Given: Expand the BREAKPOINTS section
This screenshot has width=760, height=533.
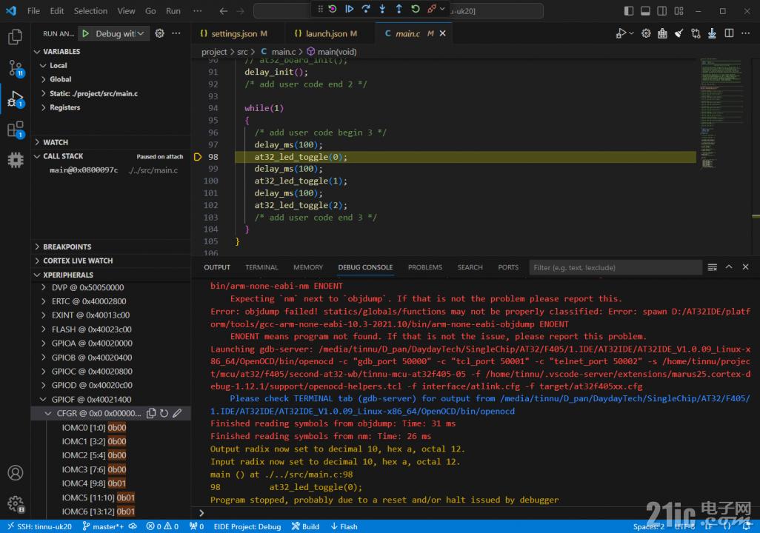Looking at the screenshot, I should click(x=37, y=247).
